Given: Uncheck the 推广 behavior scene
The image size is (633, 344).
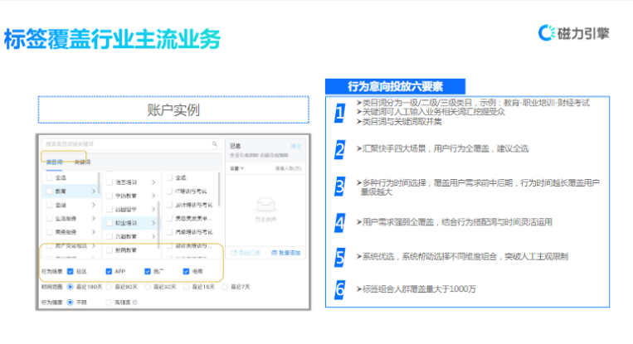Looking at the screenshot, I should click(x=148, y=271).
